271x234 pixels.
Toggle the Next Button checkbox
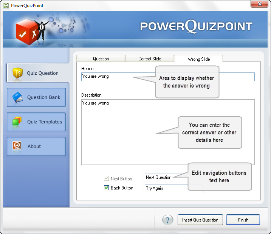[x=107, y=179]
